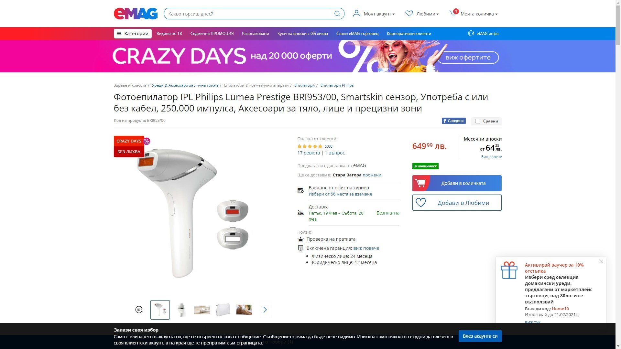Tick the Сравни compare checkbox
The width and height of the screenshot is (621, 349).
click(477, 121)
